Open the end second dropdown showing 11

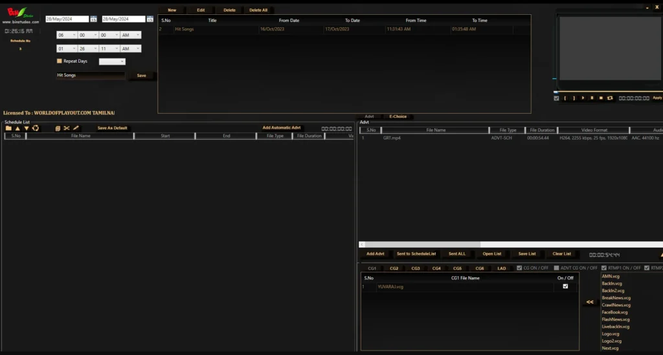point(109,48)
